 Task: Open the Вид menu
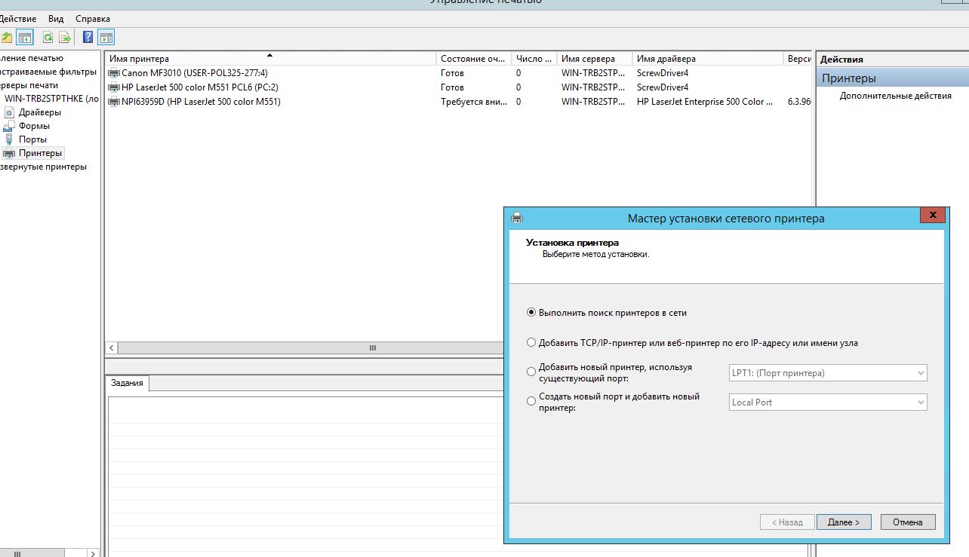56,18
